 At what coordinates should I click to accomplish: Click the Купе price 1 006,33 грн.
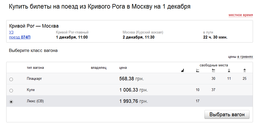(x=133, y=90)
